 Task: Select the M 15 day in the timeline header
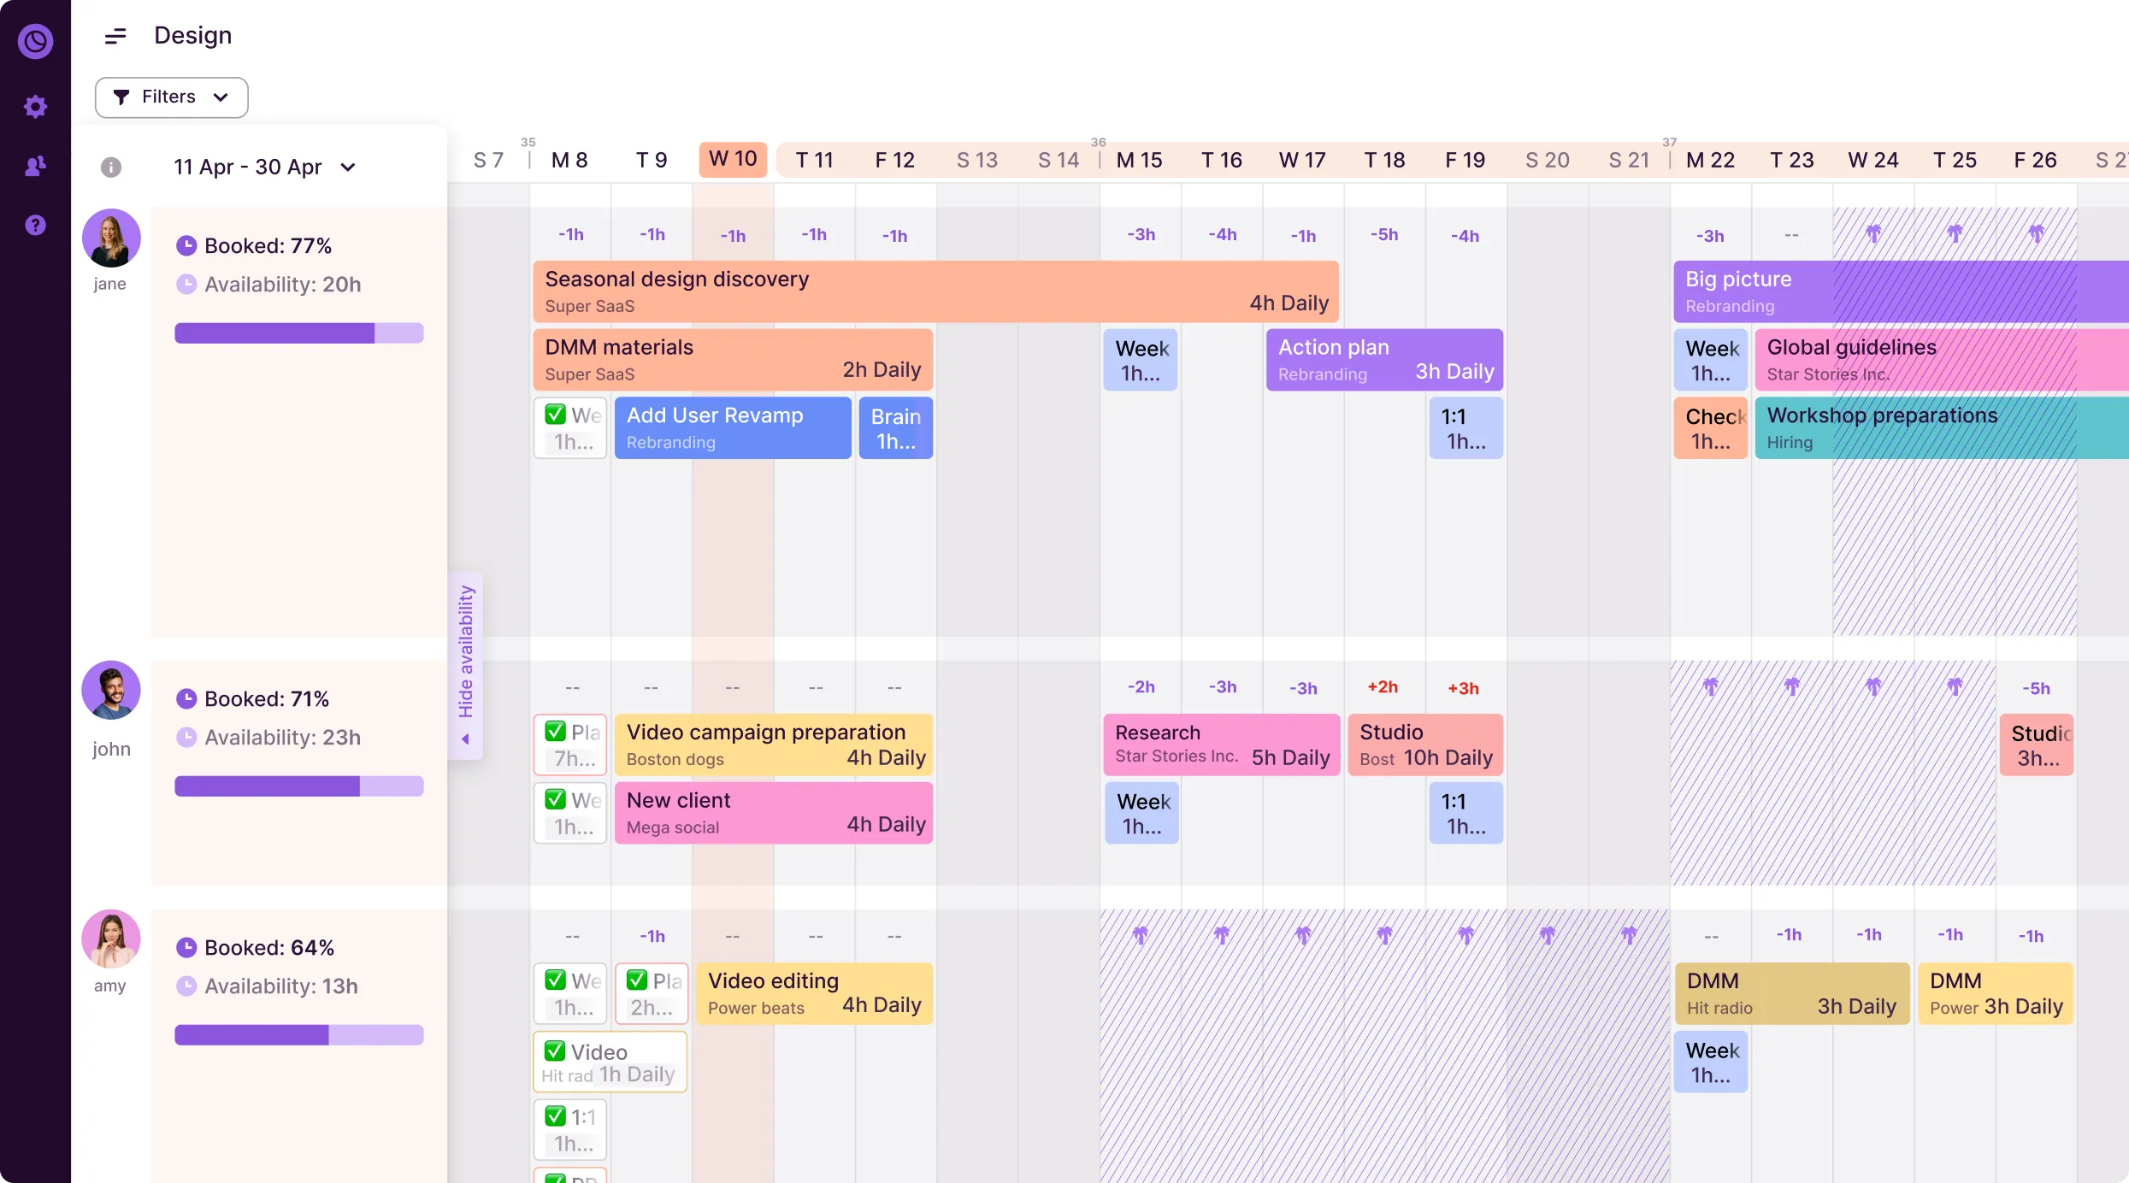pyautogui.click(x=1138, y=159)
